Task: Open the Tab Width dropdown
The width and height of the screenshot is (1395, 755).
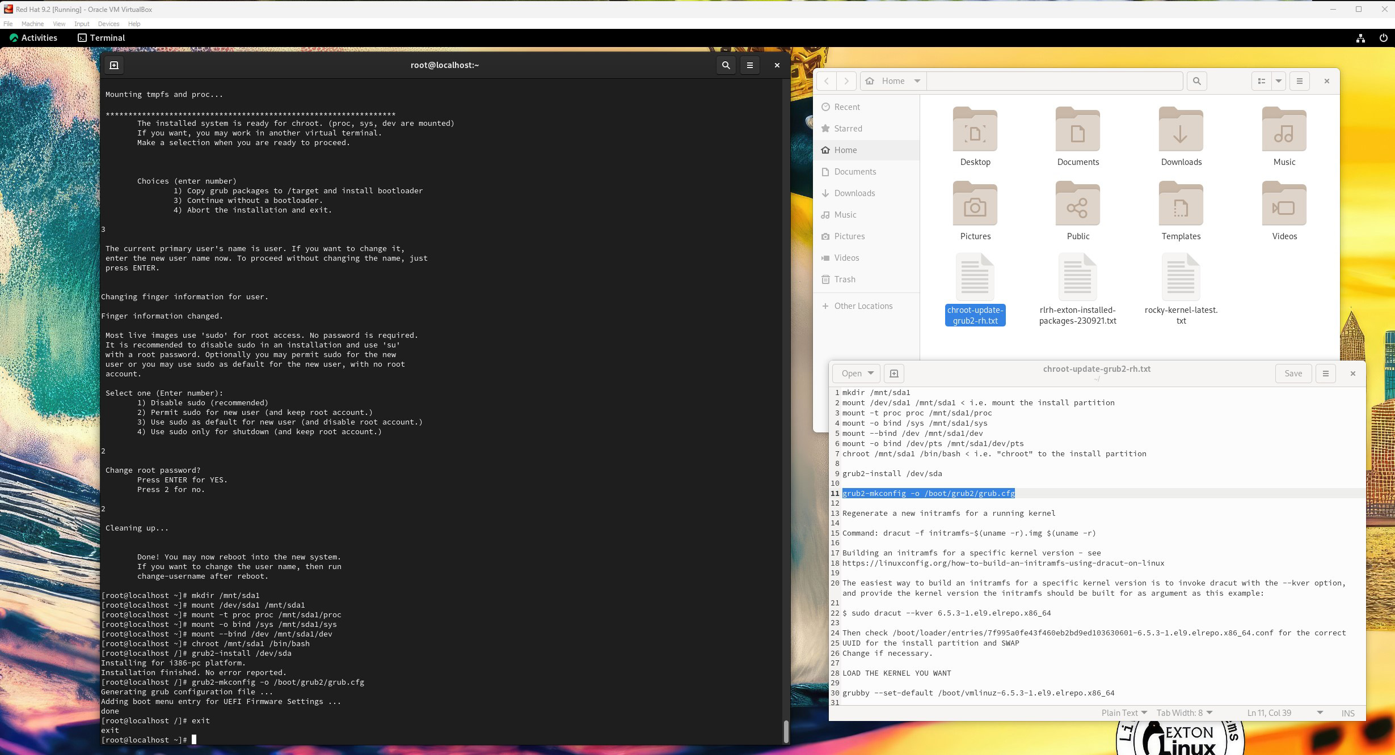Action: [1185, 713]
